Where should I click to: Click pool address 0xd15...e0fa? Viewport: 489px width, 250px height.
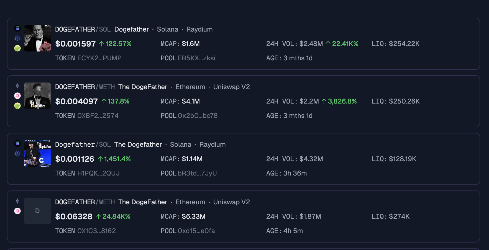click(196, 231)
